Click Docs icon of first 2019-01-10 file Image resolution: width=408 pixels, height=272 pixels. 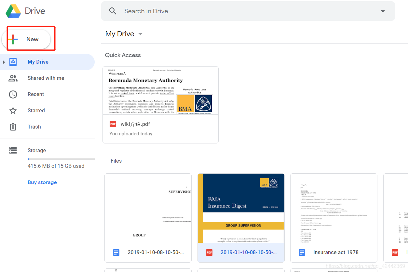click(x=116, y=252)
